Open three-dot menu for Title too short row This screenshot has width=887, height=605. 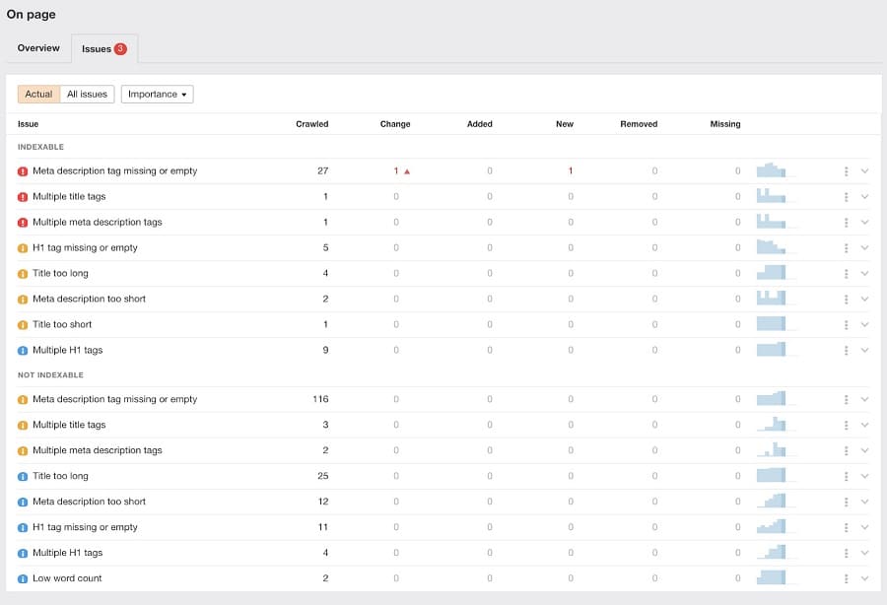click(x=846, y=324)
